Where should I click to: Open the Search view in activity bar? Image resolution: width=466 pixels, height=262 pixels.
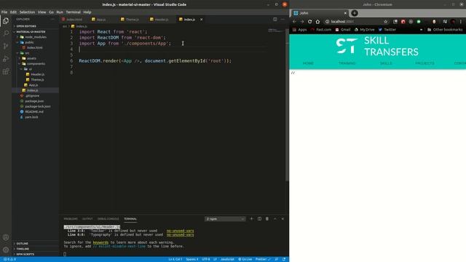click(x=6, y=33)
